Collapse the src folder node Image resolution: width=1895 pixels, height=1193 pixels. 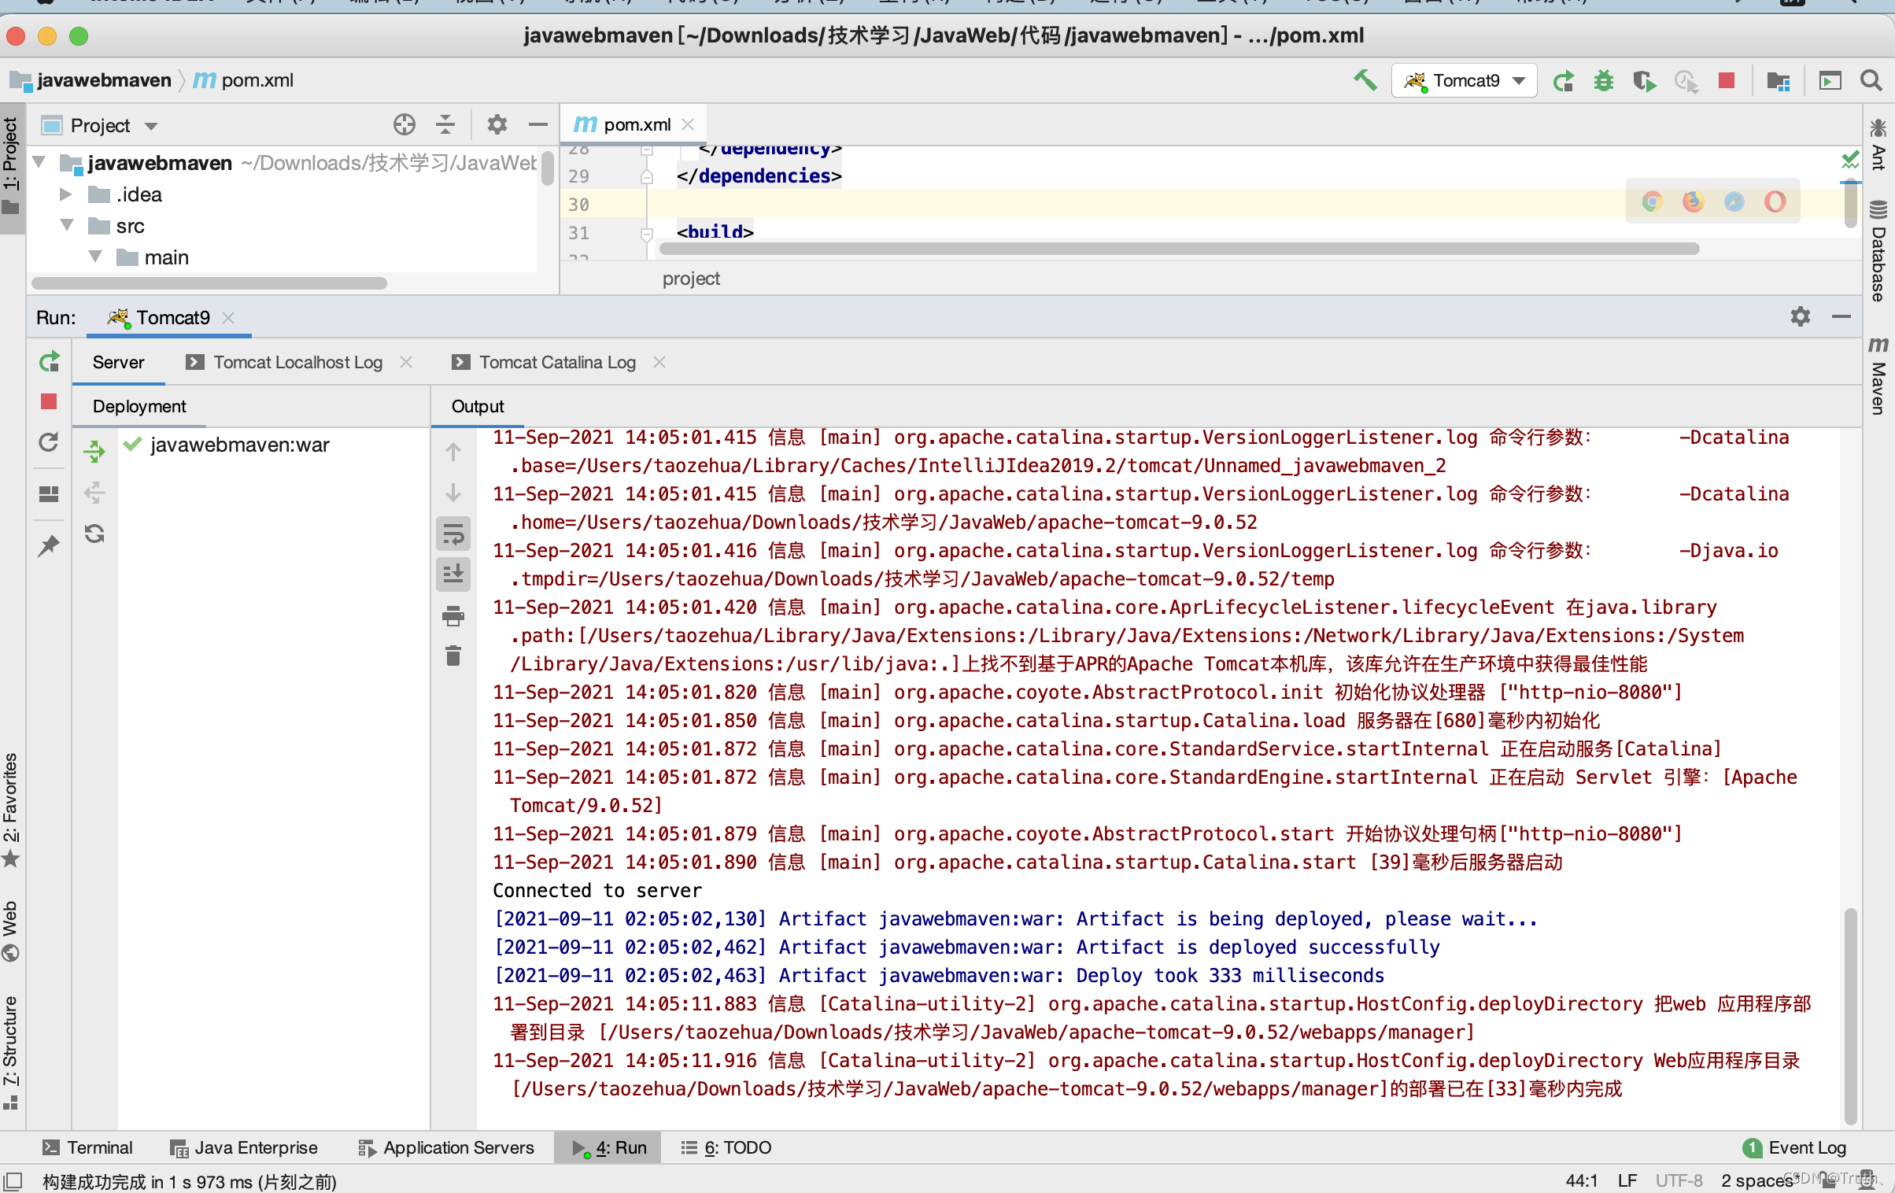pos(66,226)
